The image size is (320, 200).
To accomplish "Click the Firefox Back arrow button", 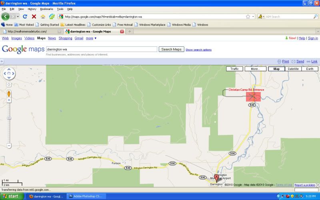I will pyautogui.click(x=5, y=16).
